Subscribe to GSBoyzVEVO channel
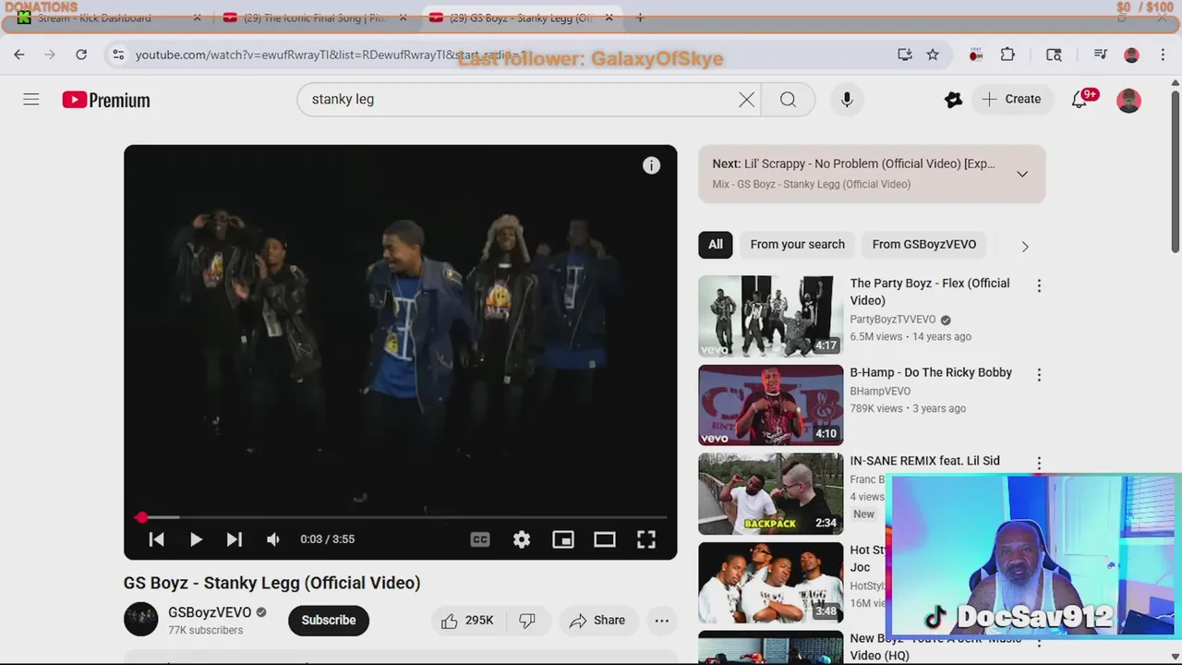The image size is (1182, 665). tap(329, 621)
